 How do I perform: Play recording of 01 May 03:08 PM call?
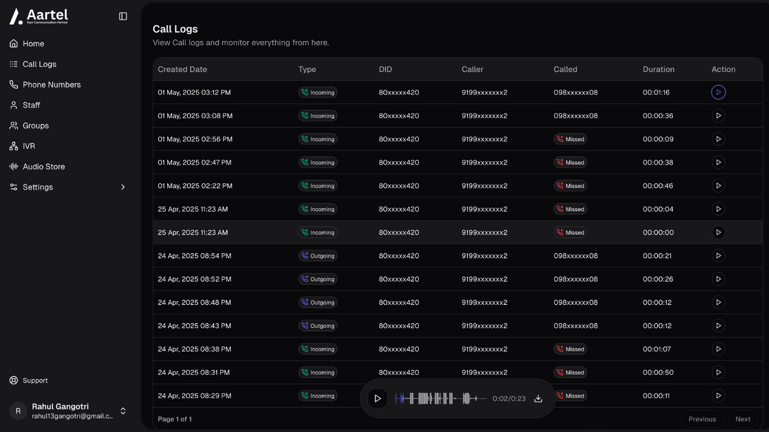718,116
